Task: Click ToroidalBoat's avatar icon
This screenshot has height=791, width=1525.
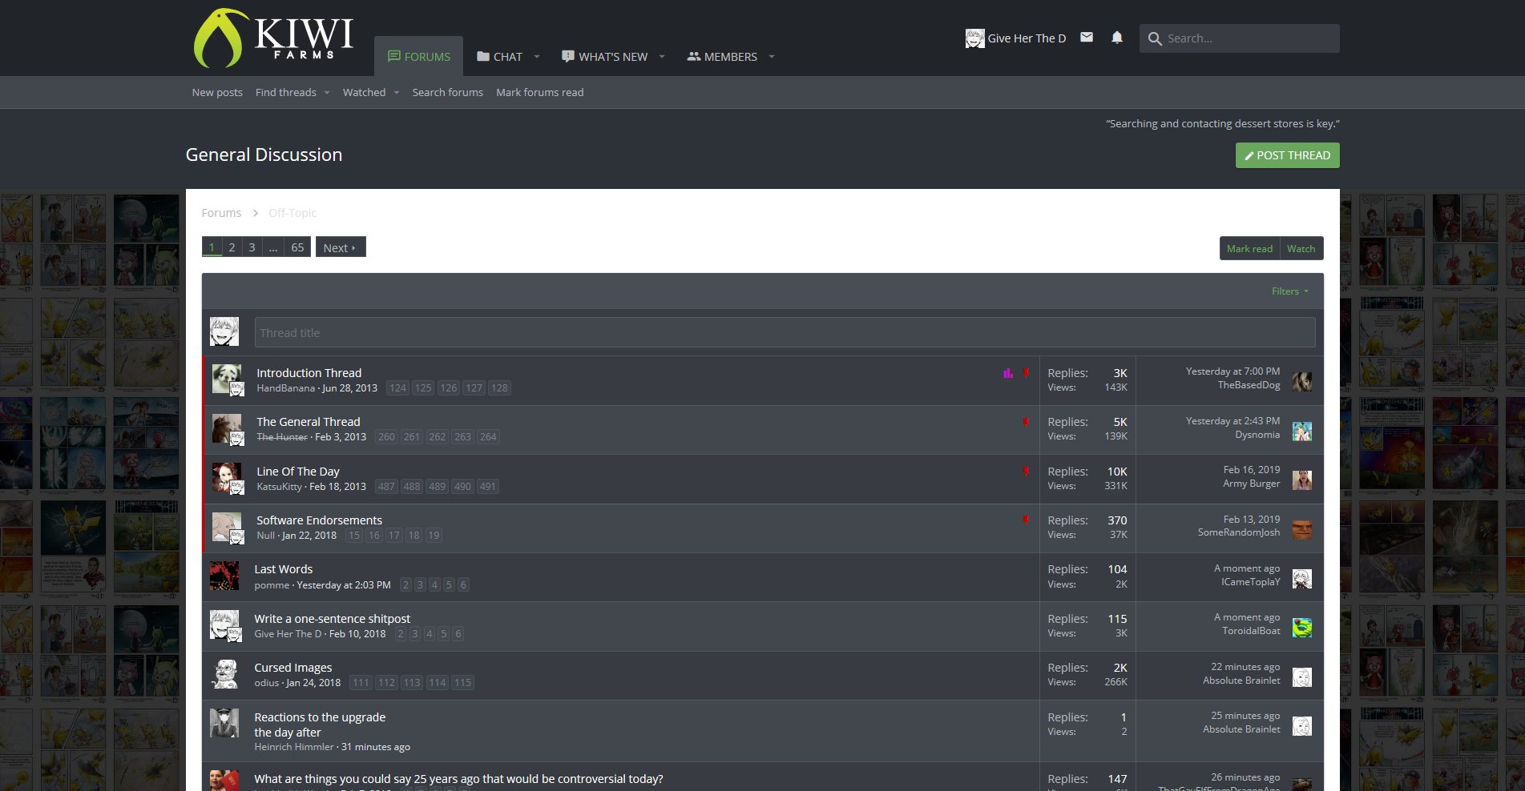Action: click(x=1302, y=628)
